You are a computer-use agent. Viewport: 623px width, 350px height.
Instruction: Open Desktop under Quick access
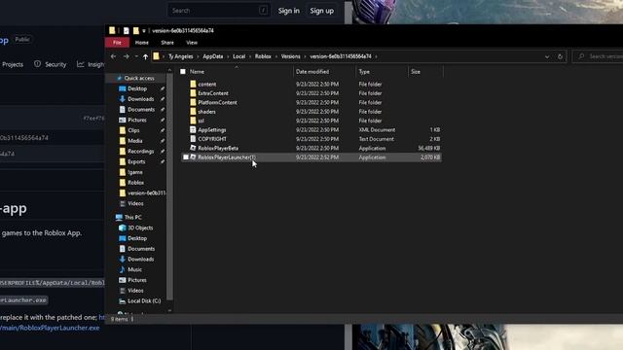pos(137,88)
